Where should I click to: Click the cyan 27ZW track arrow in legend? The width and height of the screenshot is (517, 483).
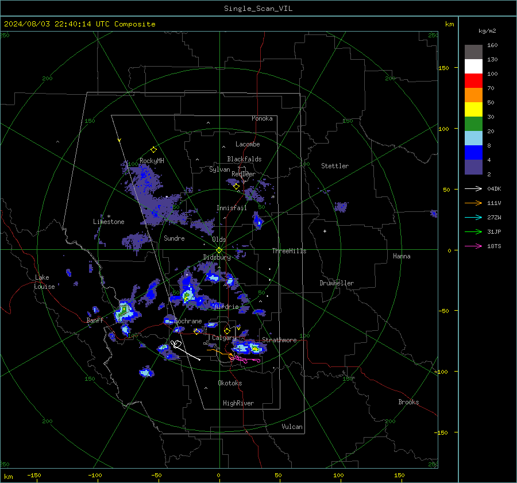[x=473, y=217]
